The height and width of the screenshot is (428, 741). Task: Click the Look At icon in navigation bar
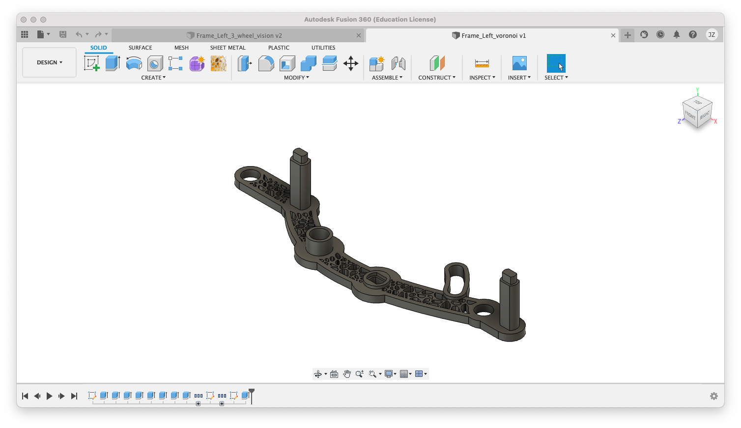[x=334, y=374]
